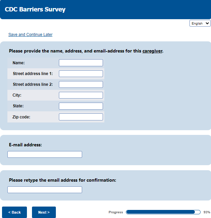
Task: Click the 93% progress percentage text
Action: click(x=207, y=212)
